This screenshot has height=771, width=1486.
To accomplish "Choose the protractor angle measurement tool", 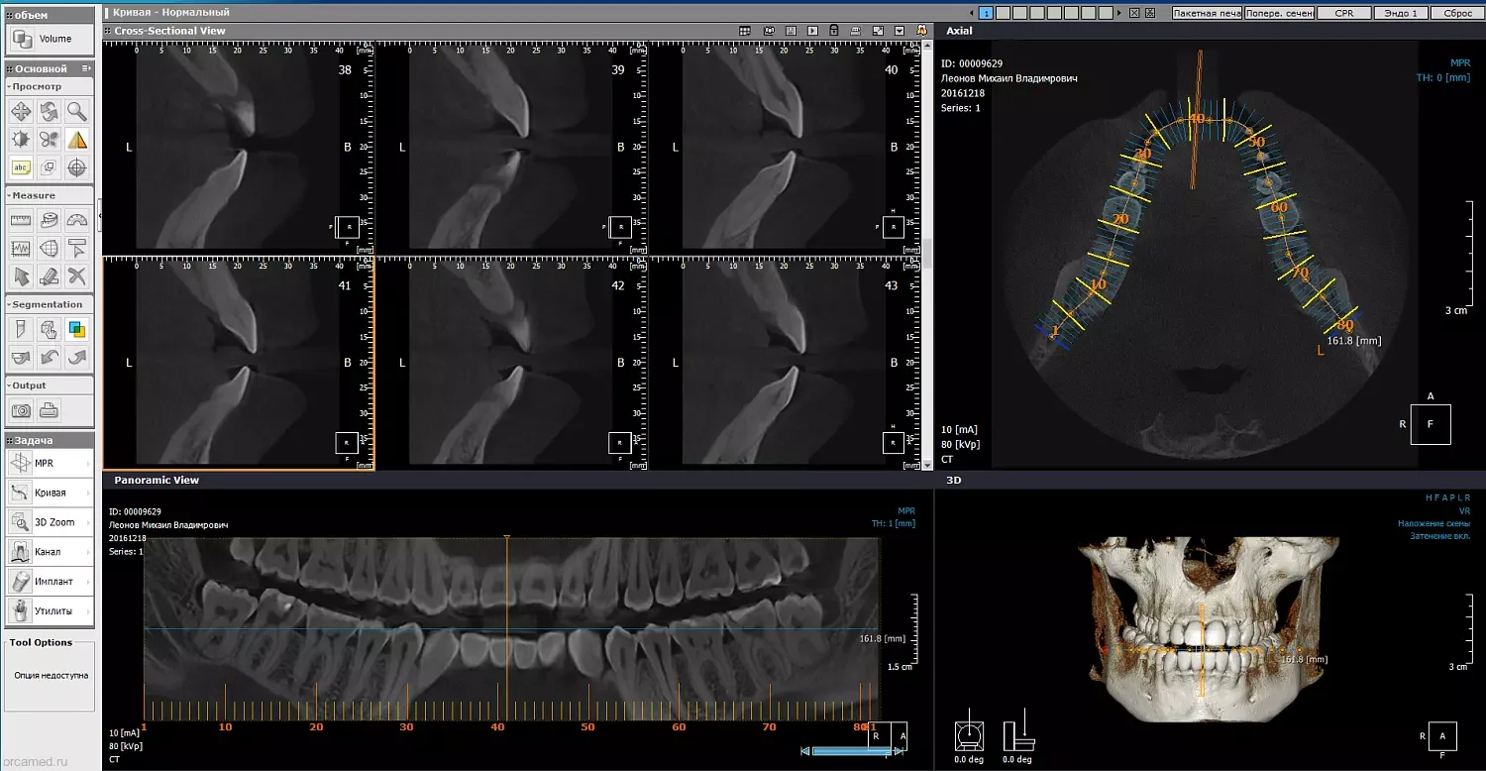I will (x=76, y=220).
